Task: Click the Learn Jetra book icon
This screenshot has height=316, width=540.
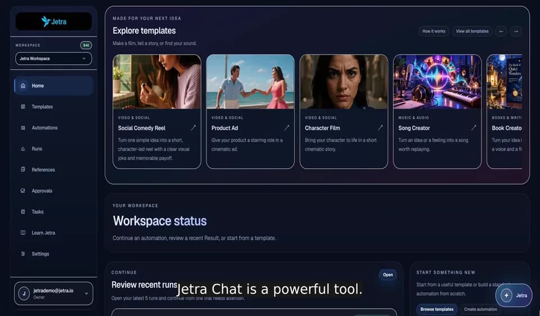Action: (23, 233)
